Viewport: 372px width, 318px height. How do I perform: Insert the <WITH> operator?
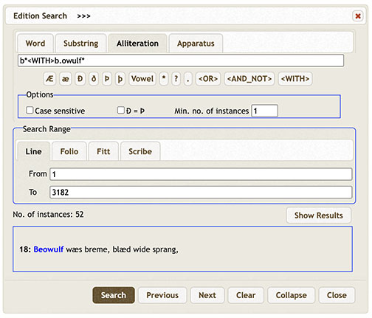[295, 79]
